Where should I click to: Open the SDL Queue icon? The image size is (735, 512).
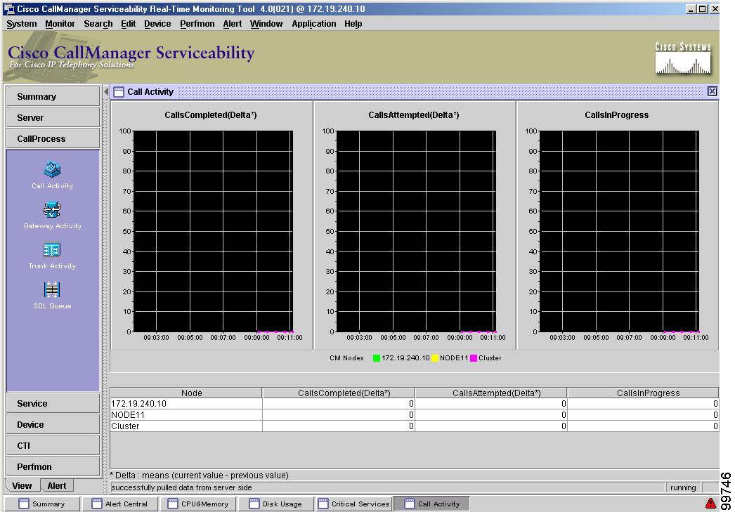(x=51, y=289)
